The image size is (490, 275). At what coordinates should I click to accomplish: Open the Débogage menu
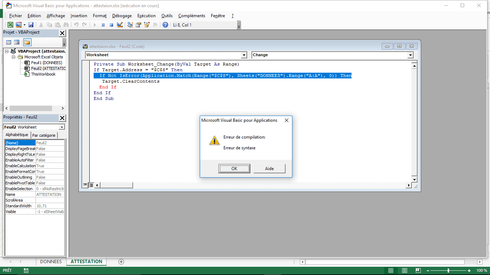[122, 16]
